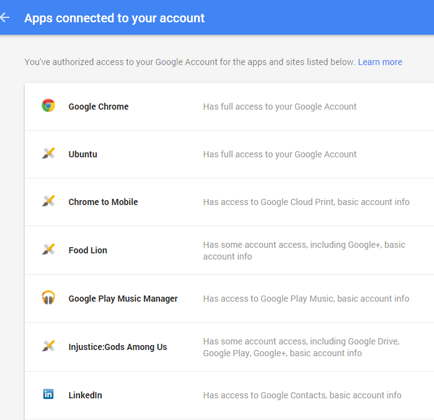Click the Injustice:Gods Among Us app icon

(48, 346)
